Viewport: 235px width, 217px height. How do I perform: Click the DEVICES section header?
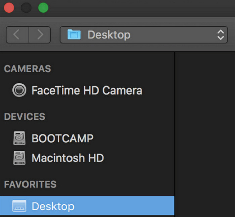click(x=25, y=117)
